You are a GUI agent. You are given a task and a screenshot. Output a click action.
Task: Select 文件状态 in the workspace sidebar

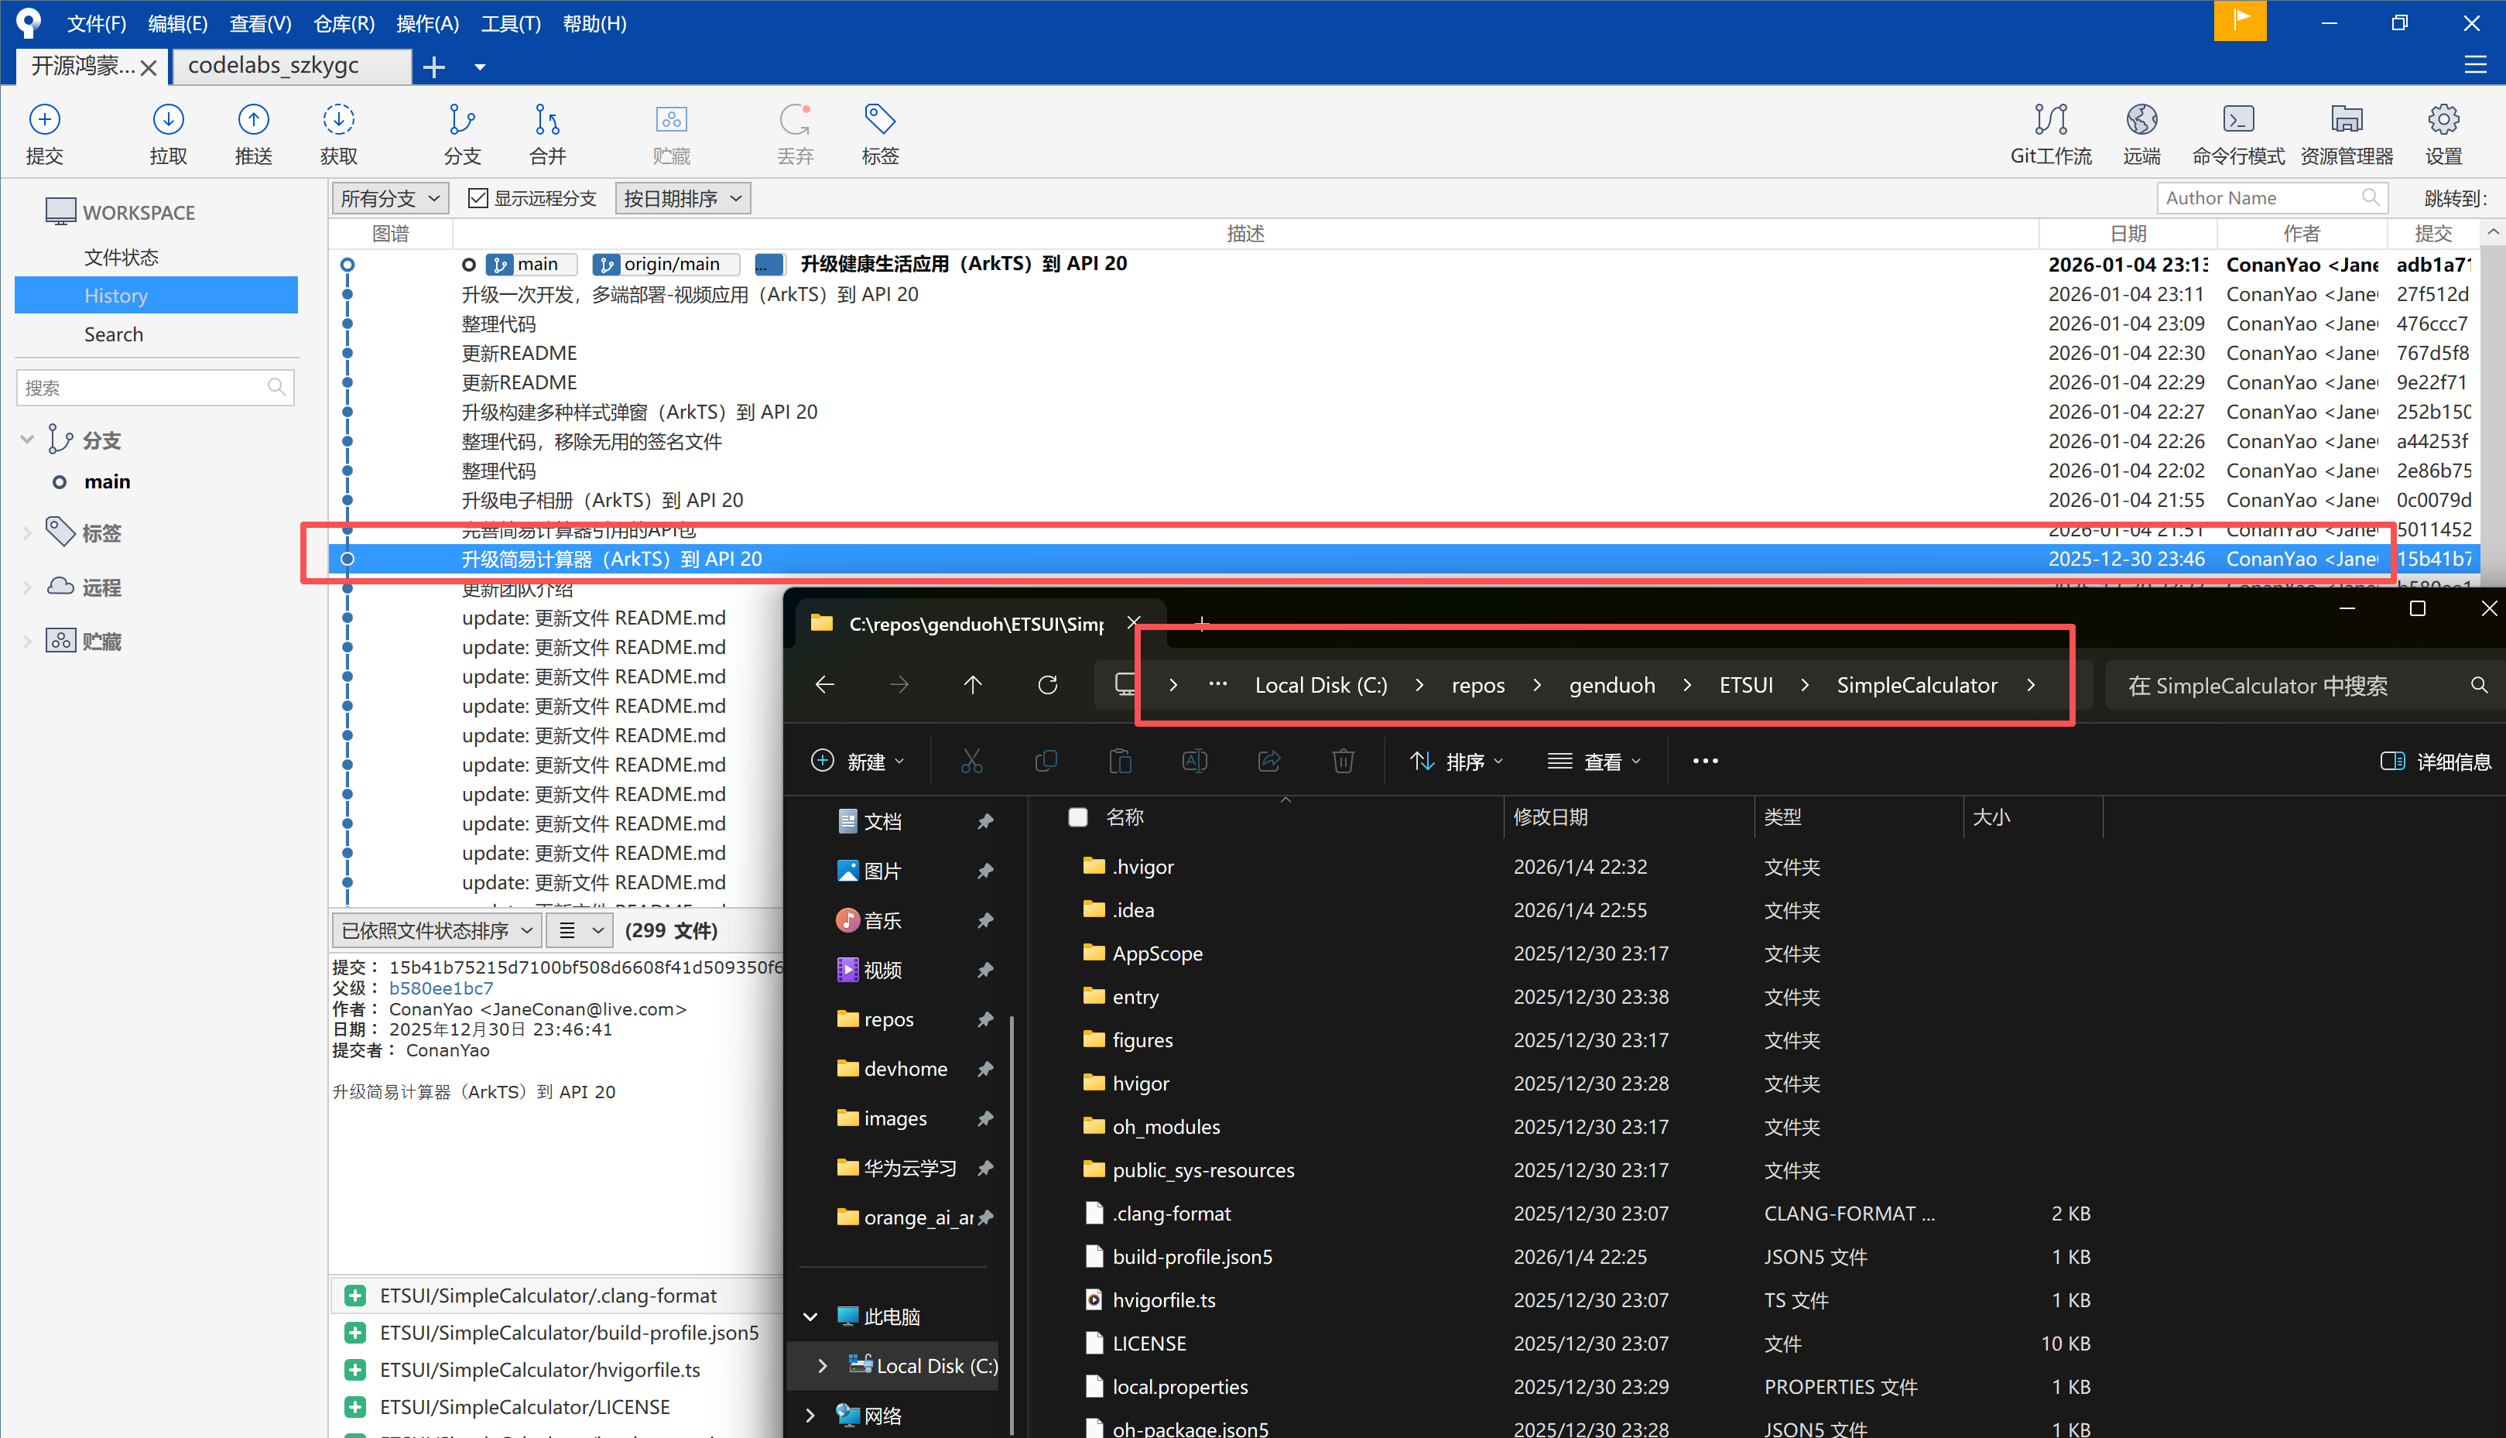tap(121, 257)
